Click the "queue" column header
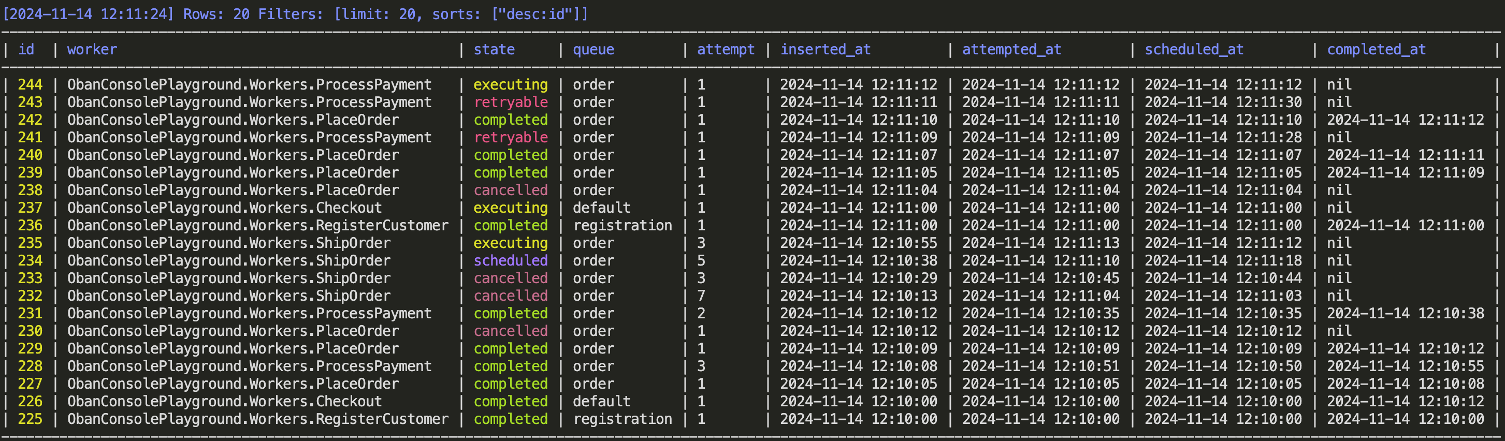 pyautogui.click(x=593, y=50)
